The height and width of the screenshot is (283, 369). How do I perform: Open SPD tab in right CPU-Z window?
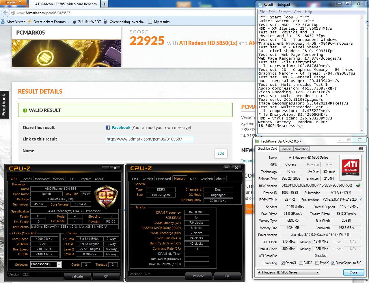pyautogui.click(x=193, y=179)
